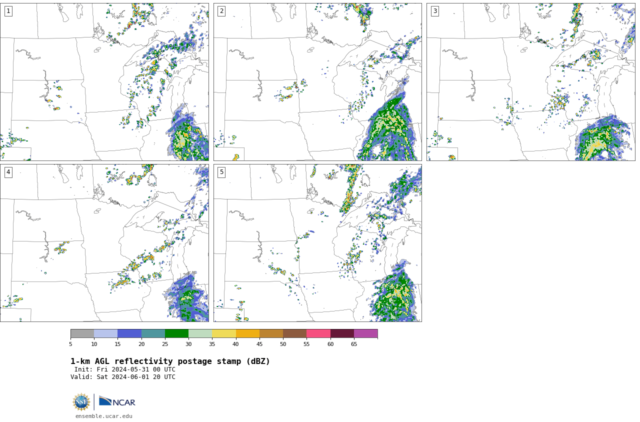Click the blue 15-20 dBZ swatch

(x=129, y=333)
